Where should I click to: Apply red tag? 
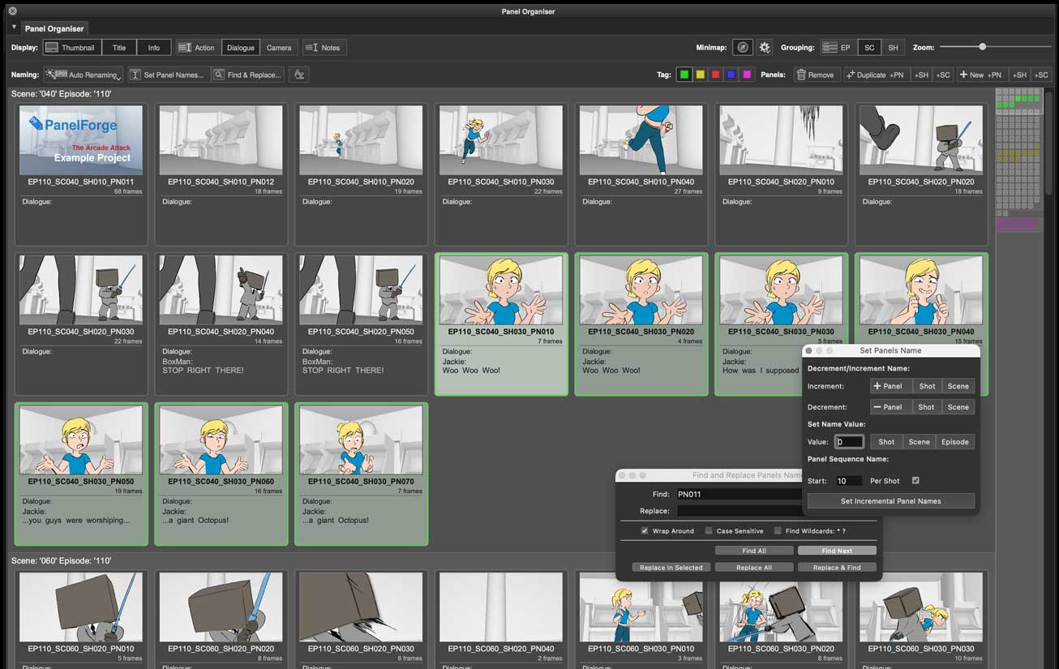pos(715,75)
